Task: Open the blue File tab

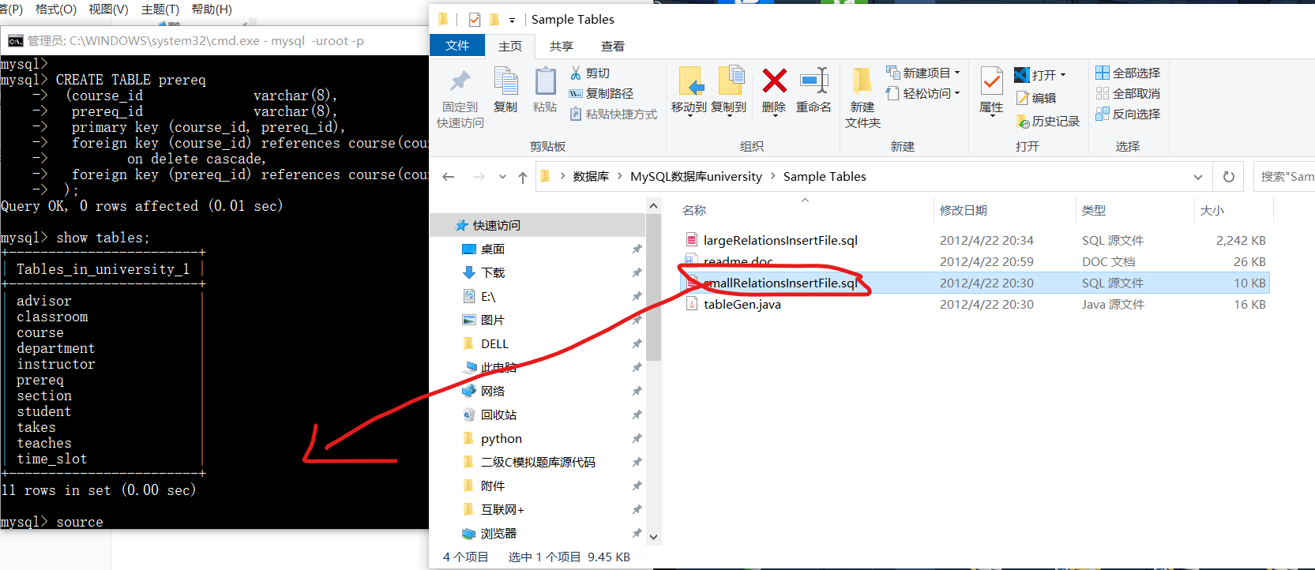Action: point(457,46)
